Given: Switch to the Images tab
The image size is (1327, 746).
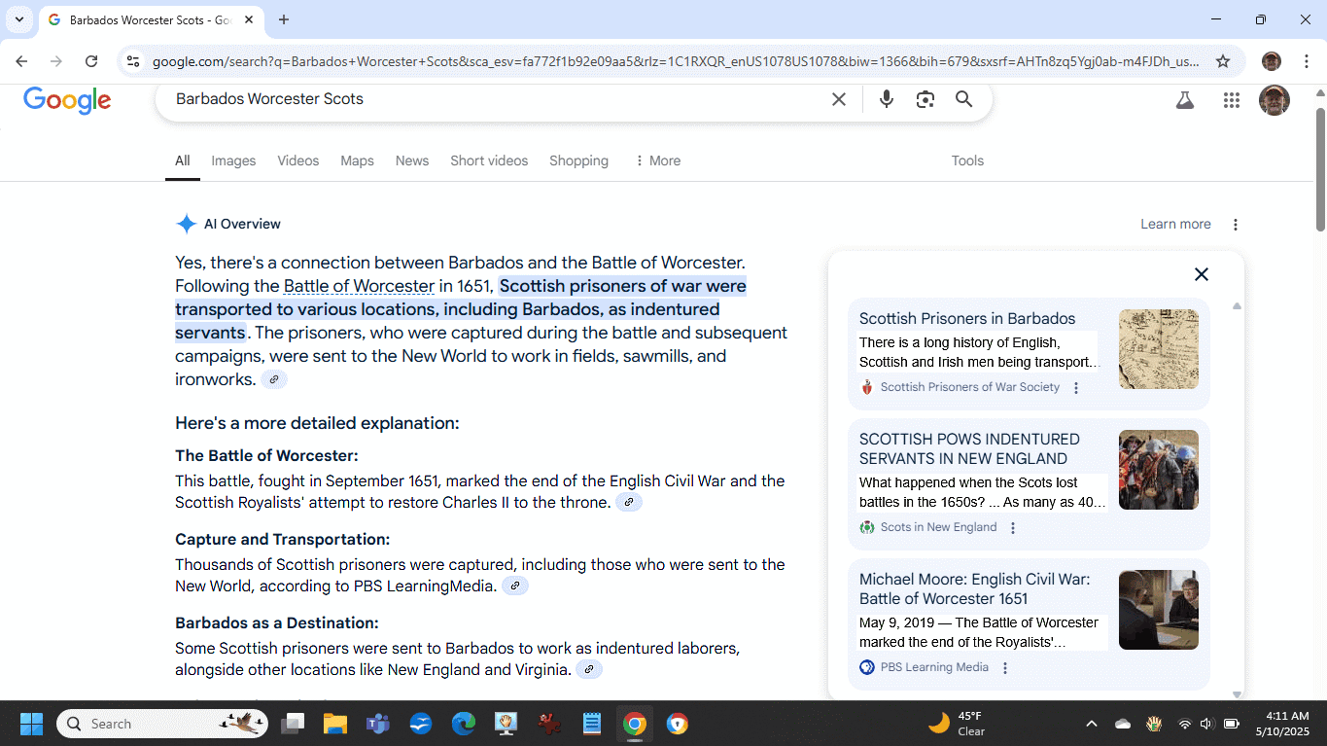Looking at the screenshot, I should (233, 161).
